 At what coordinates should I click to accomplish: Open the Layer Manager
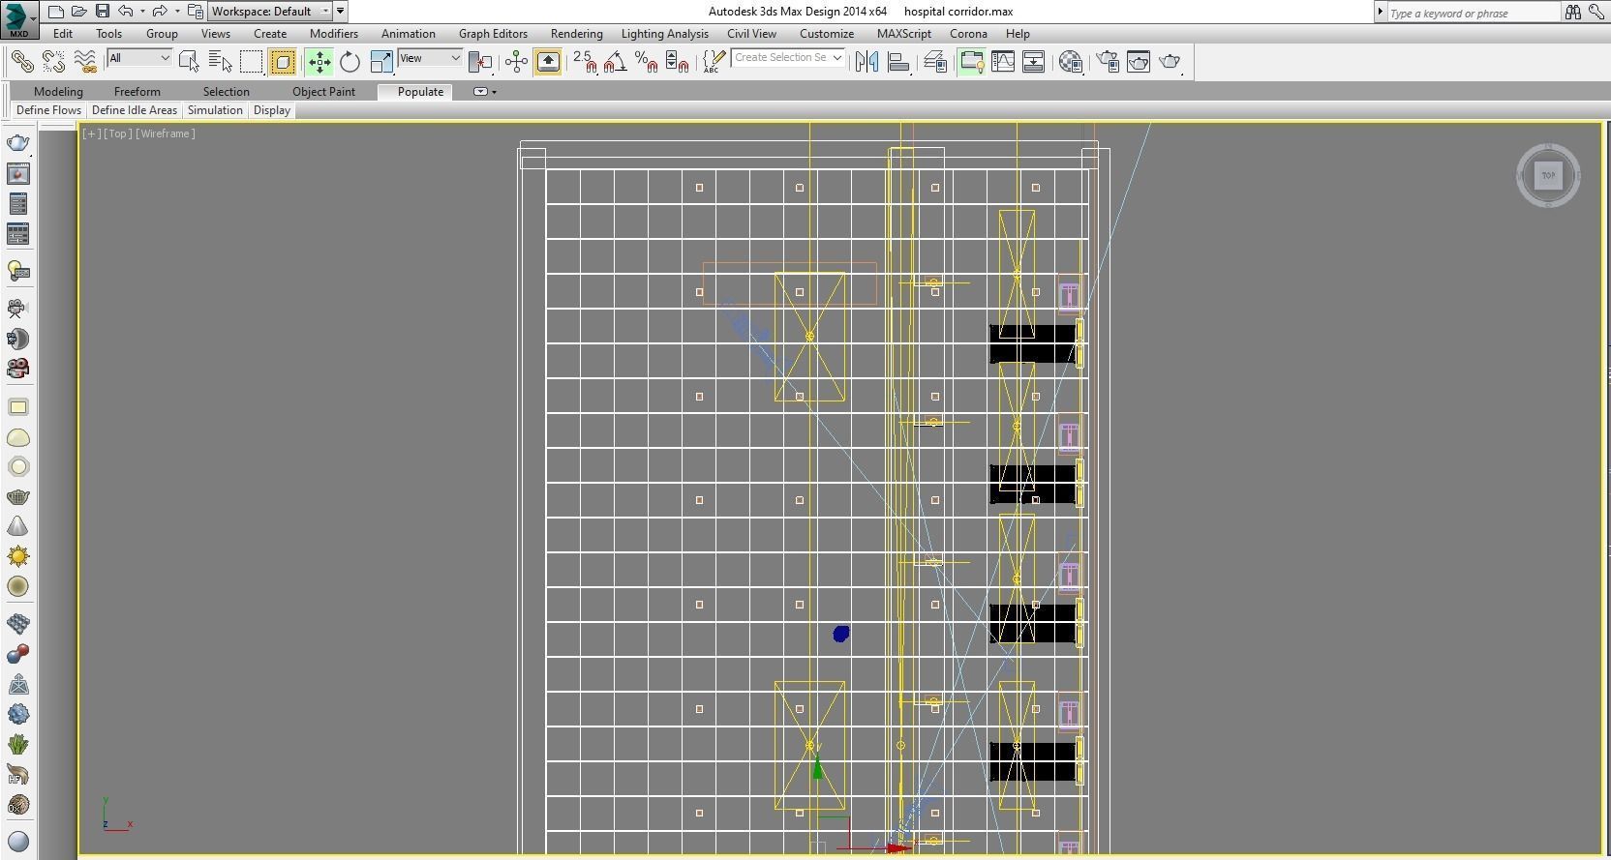click(x=935, y=62)
